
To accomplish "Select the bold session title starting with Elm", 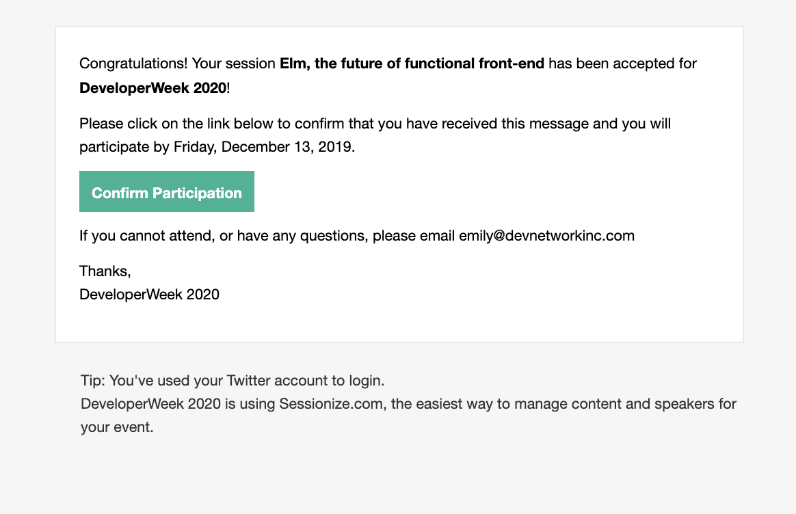I will [412, 64].
